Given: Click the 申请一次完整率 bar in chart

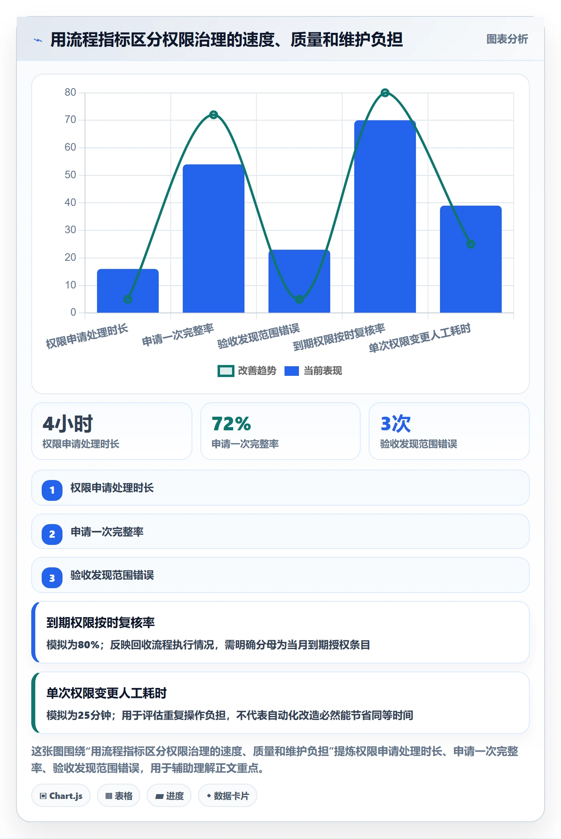Looking at the screenshot, I should click(214, 238).
